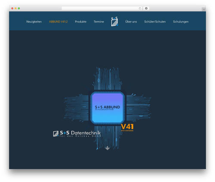
Task: Visit Schüler/Schulen section
Action: pos(155,22)
